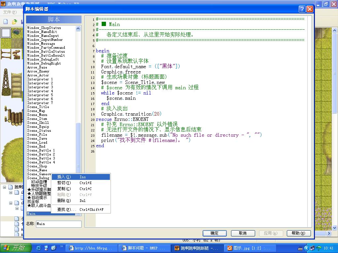Viewport: 338px width, 253px height.
Task: Click the 名称 name input field
Action: [59, 224]
